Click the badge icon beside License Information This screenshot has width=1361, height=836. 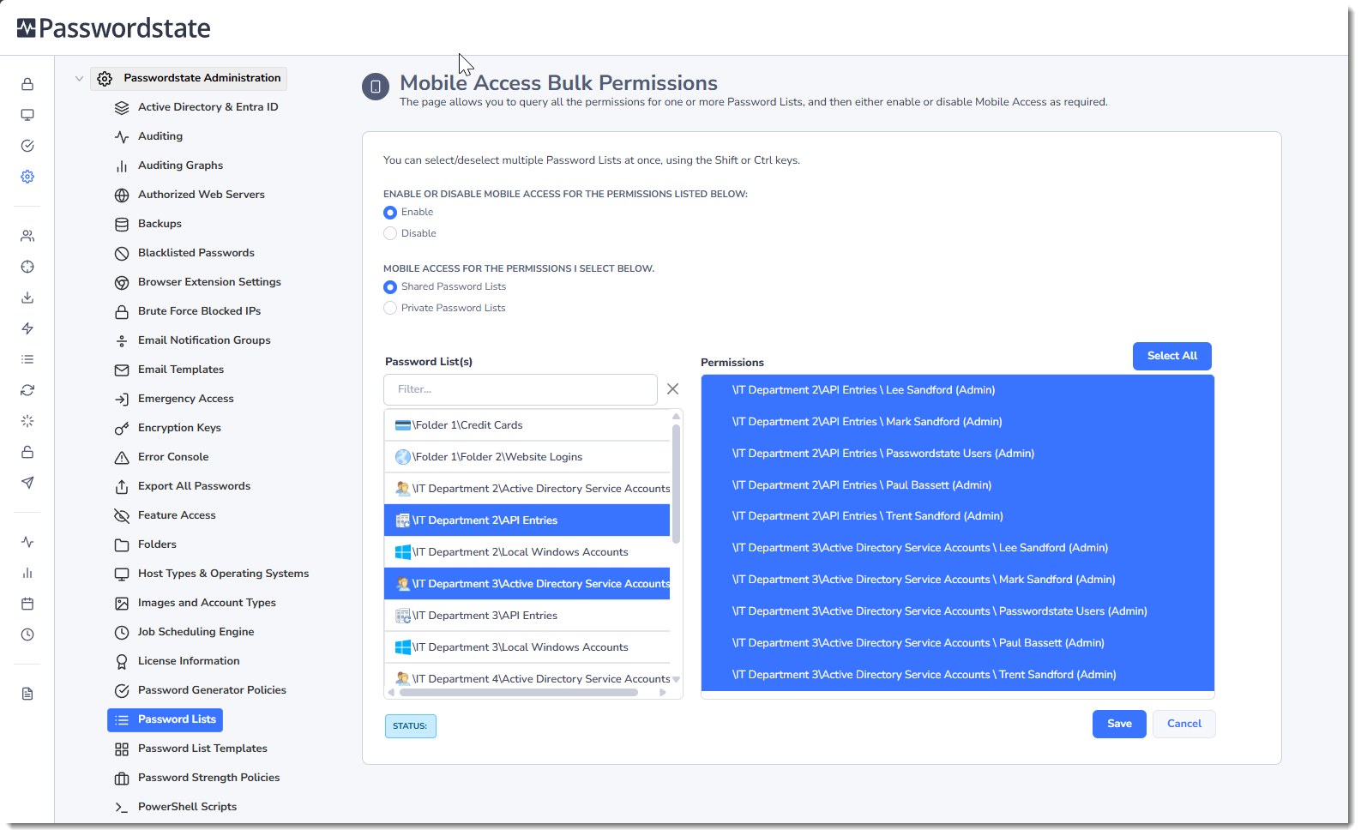(x=122, y=662)
